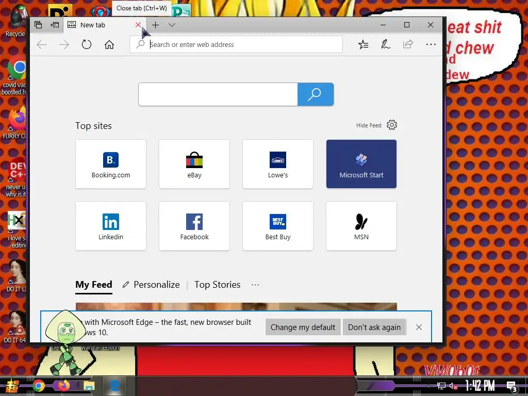The width and height of the screenshot is (528, 396).
Task: Open the tabs you've set aside panel
Action: click(38, 25)
